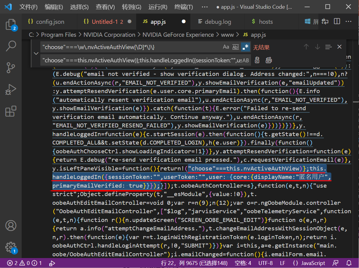Toggle Preserve Case in replace box

coord(246,60)
